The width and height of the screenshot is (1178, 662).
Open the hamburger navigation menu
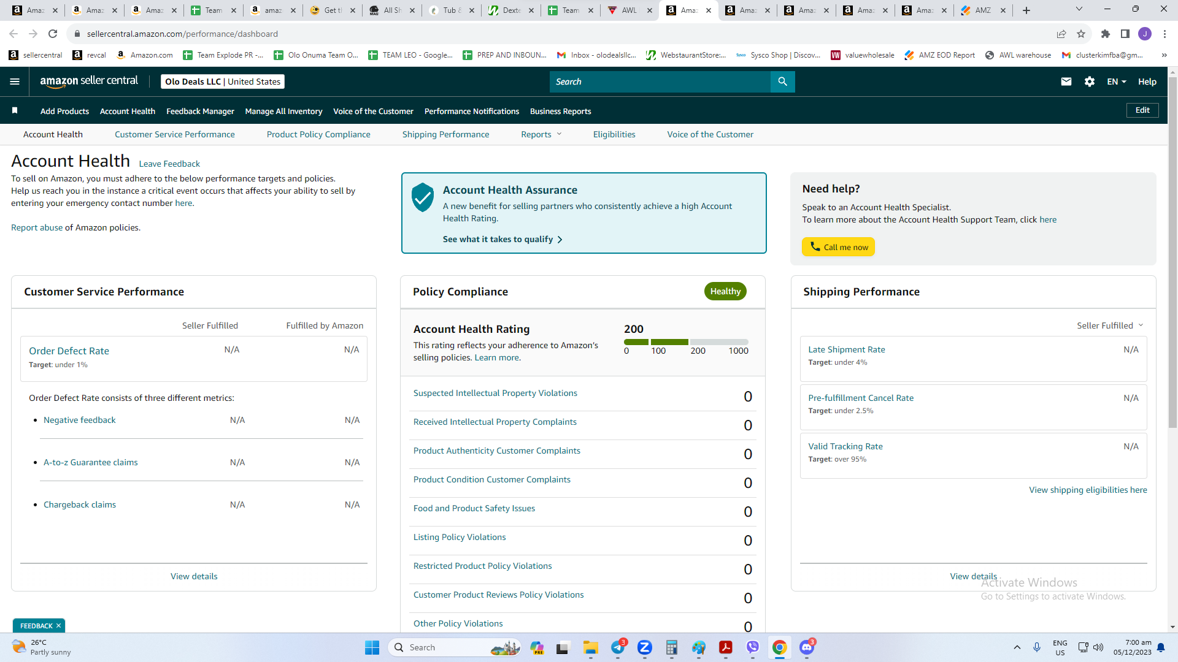(x=15, y=82)
